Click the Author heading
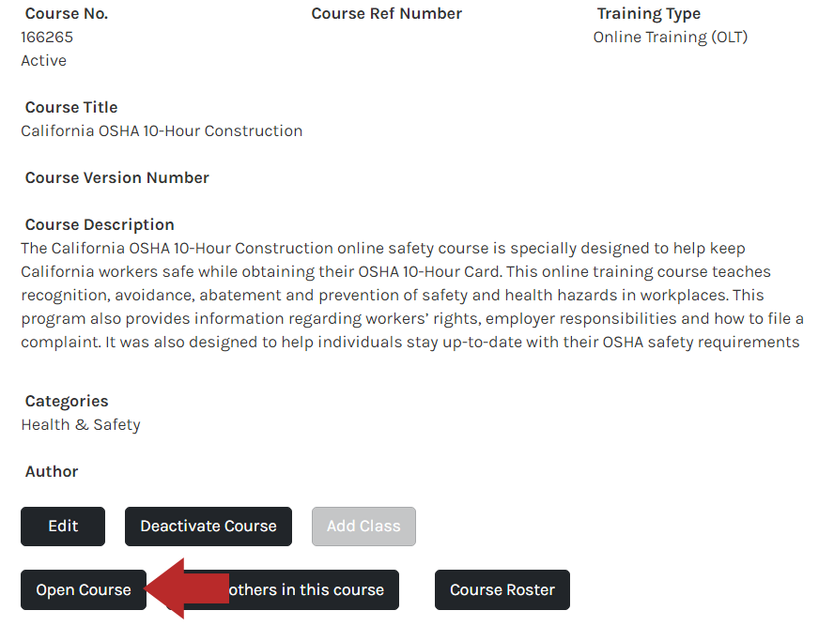This screenshot has height=626, width=834. click(52, 471)
